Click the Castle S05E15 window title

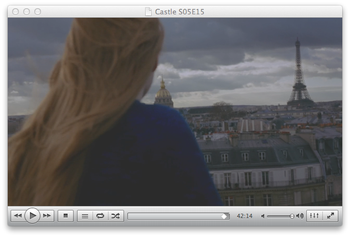[179, 12]
